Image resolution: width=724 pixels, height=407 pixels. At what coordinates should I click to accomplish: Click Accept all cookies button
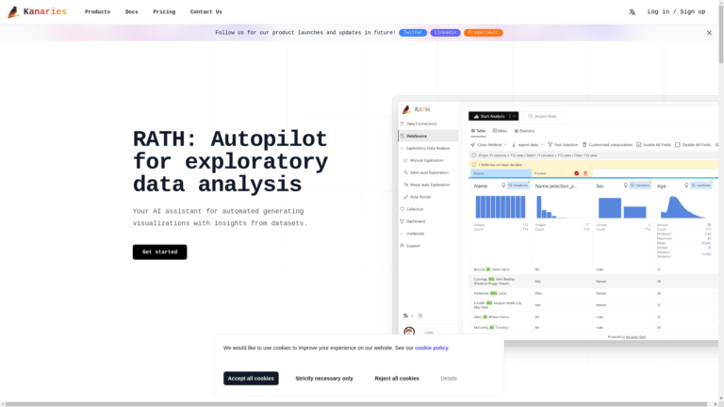coord(251,378)
